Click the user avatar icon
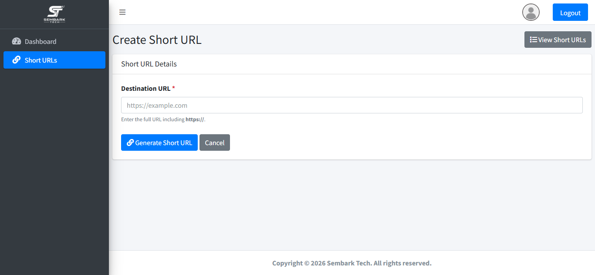 tap(531, 12)
